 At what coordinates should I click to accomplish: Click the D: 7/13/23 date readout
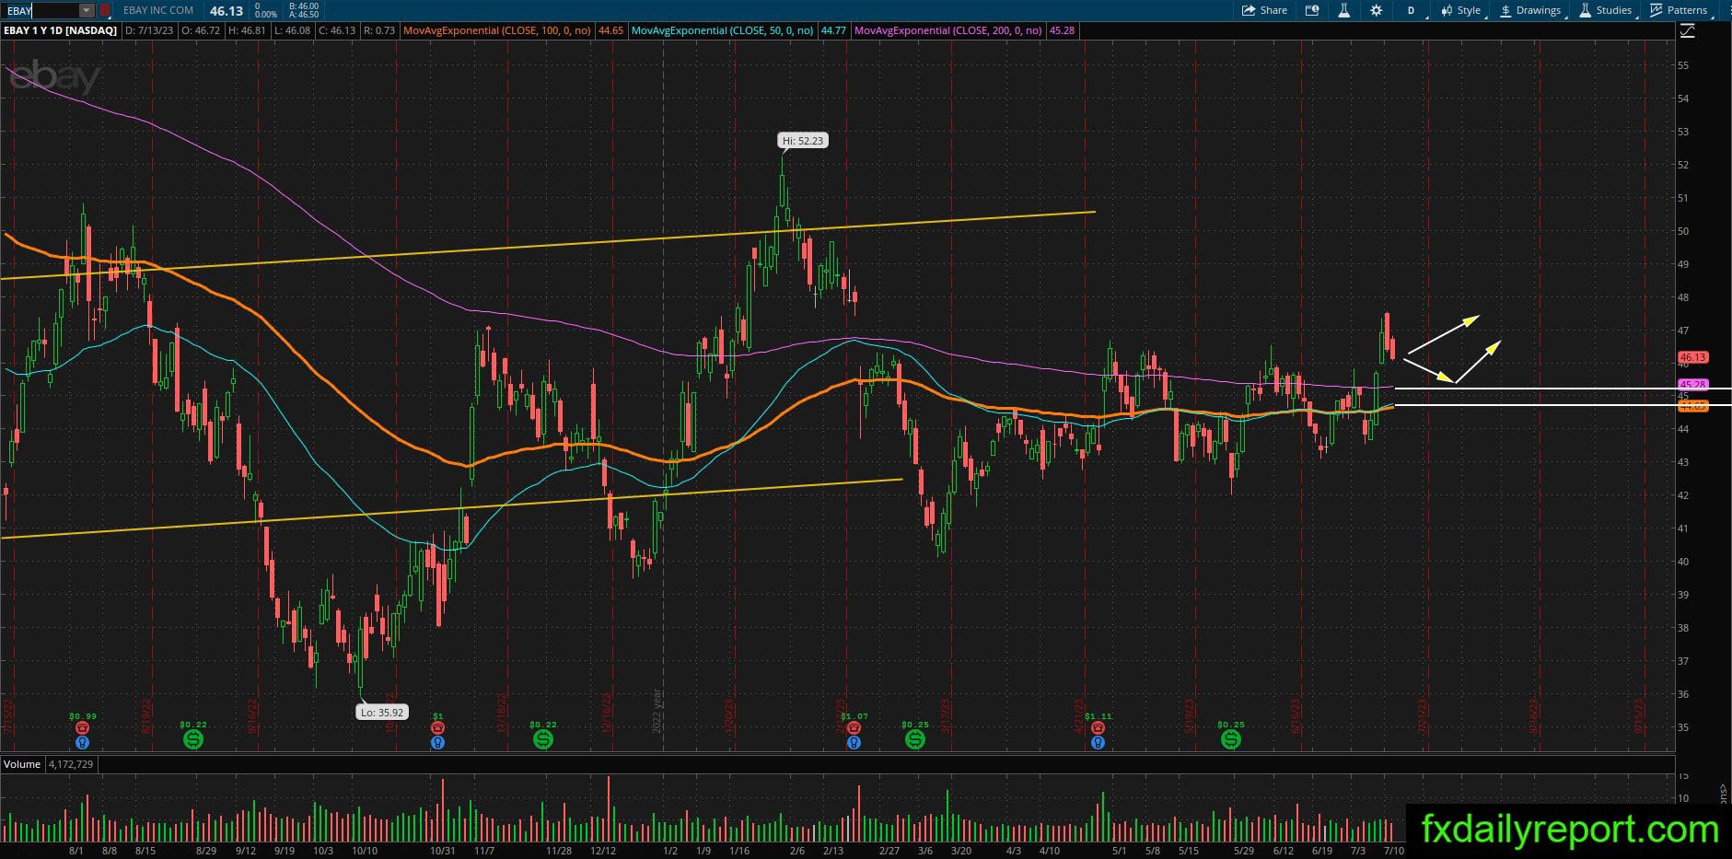click(x=150, y=30)
